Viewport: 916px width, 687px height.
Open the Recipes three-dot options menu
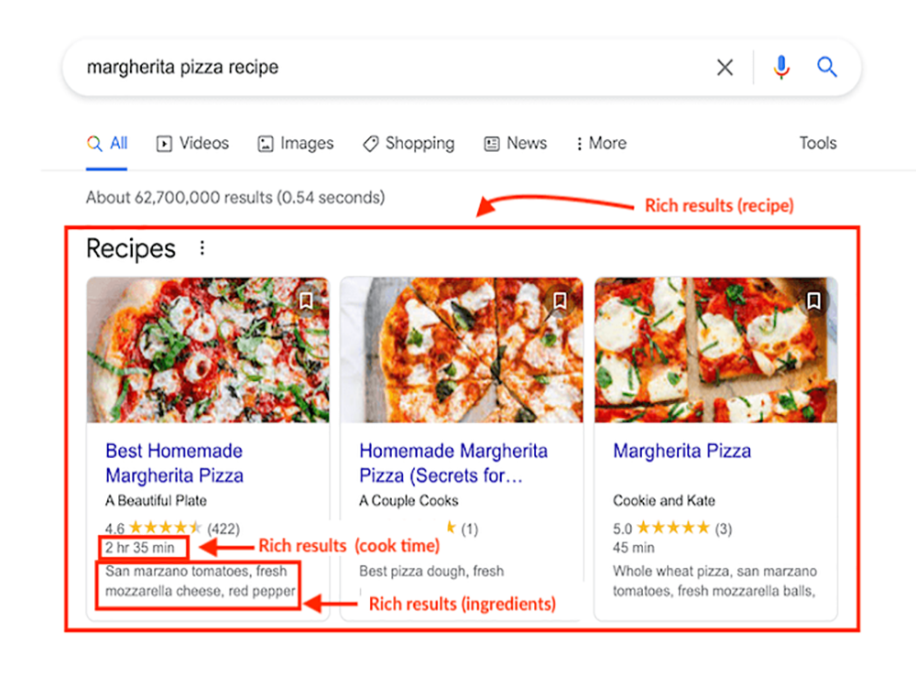(x=202, y=247)
